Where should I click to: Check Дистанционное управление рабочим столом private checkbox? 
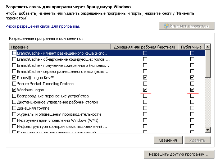click(x=145, y=102)
